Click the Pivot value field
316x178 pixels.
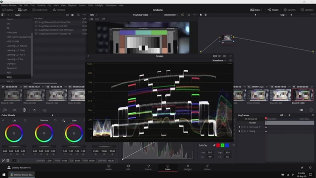pyautogui.click(x=64, y=161)
